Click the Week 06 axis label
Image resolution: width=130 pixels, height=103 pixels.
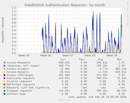coord(46,56)
